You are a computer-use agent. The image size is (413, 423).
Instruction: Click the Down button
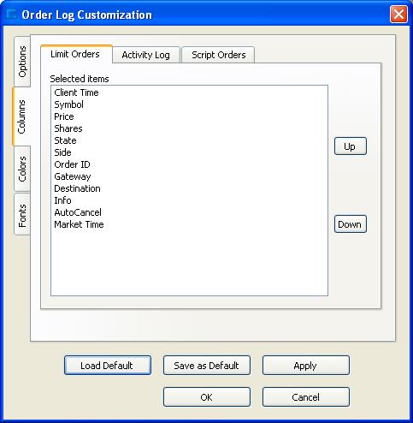[351, 224]
